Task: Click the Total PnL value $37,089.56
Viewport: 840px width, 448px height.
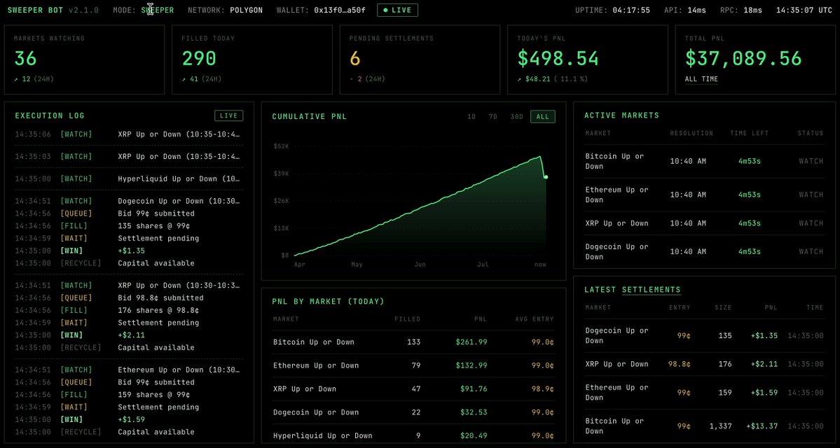Action: click(743, 58)
